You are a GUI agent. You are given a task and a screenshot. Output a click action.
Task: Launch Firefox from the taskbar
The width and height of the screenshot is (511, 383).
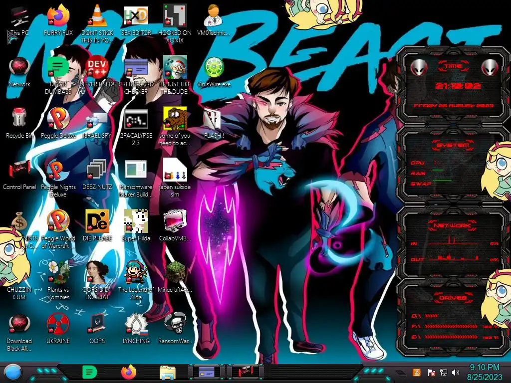(129, 372)
